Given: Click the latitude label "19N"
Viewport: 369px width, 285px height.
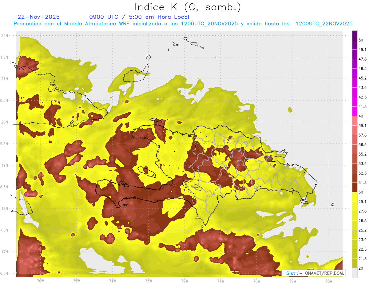Looking at the screenshot, I should coord(5,165).
